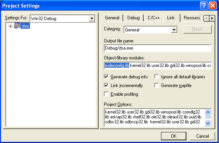This screenshot has height=143, width=219.
Task: Uncheck Link incrementally option
Action: click(x=106, y=85)
